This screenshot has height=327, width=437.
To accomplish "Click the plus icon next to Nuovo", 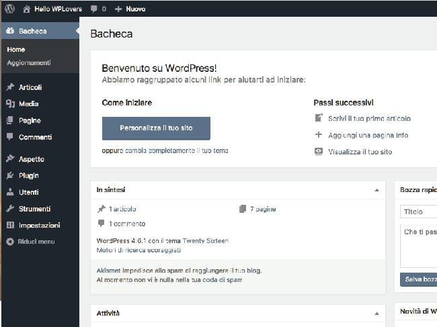I will 118,9.
